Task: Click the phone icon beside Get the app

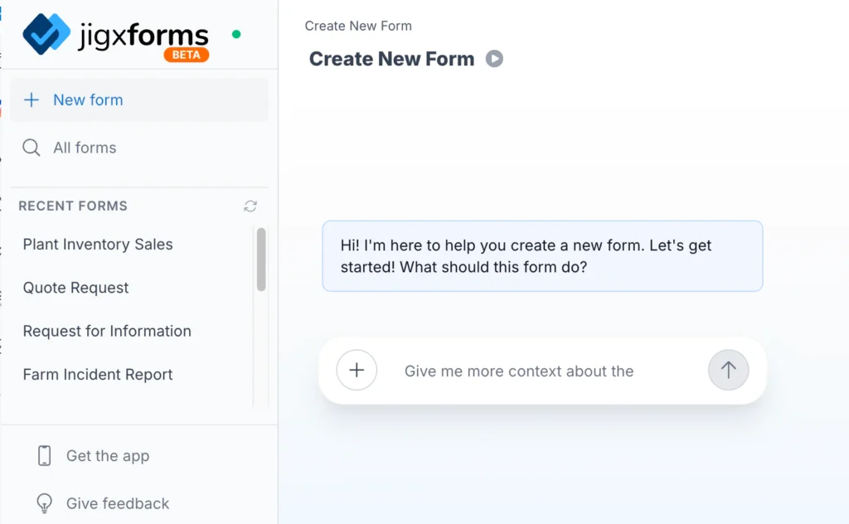Action: click(x=45, y=455)
